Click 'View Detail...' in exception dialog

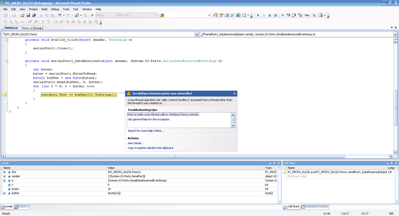point(136,143)
